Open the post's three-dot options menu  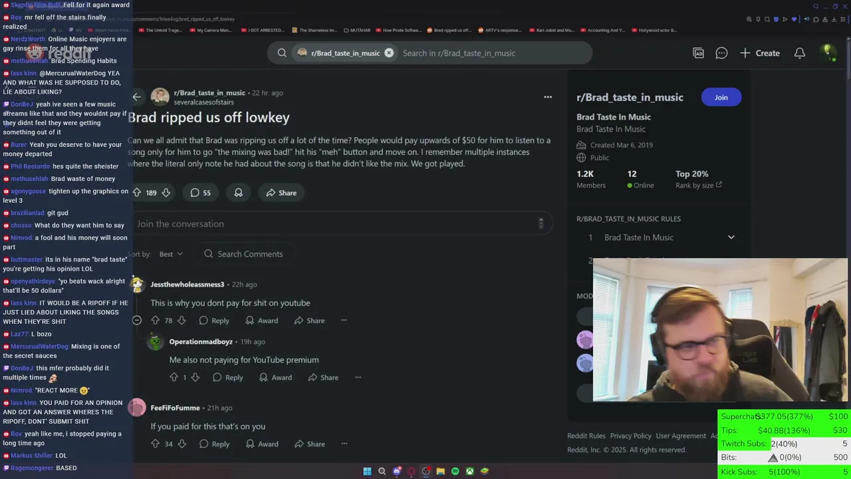pyautogui.click(x=548, y=97)
